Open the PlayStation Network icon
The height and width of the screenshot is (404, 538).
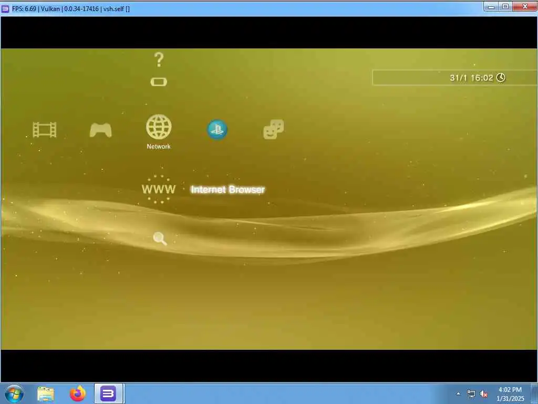tap(217, 129)
